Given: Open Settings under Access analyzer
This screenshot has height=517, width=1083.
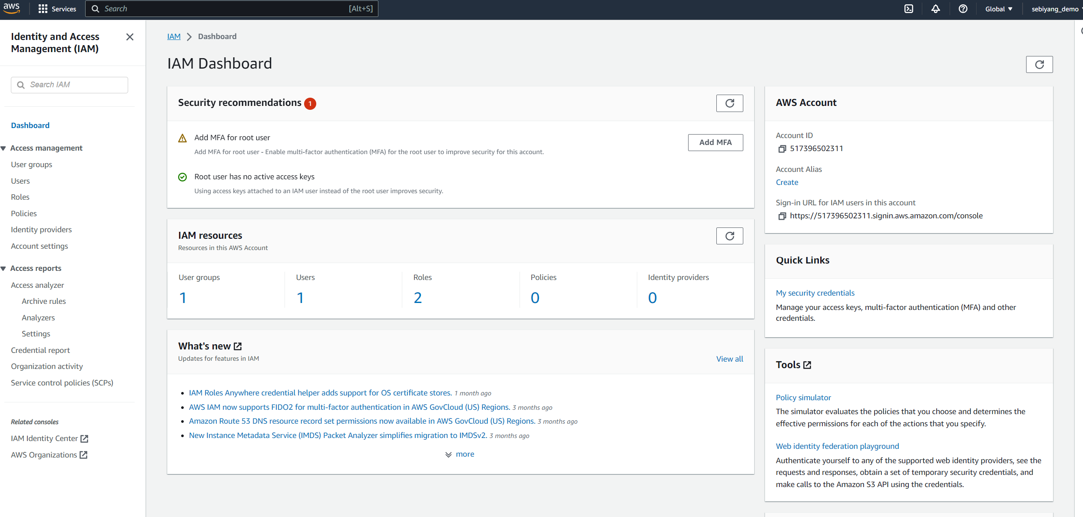Looking at the screenshot, I should tap(36, 334).
